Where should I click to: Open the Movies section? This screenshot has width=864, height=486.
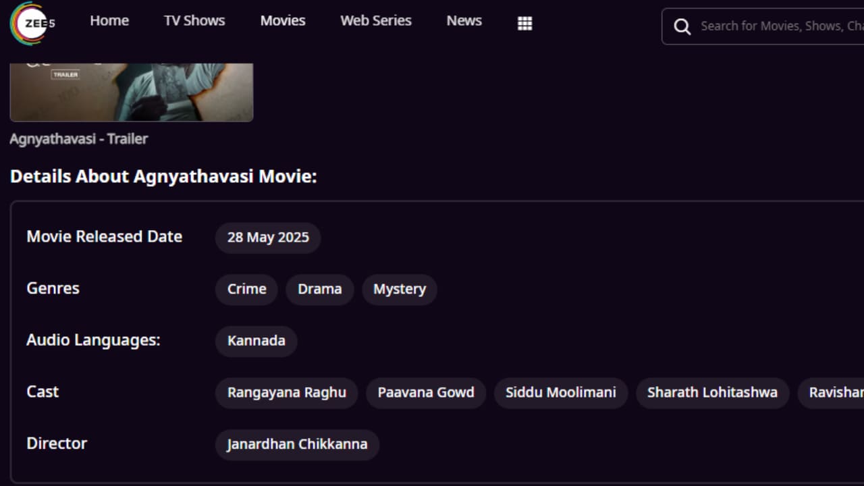click(x=283, y=21)
